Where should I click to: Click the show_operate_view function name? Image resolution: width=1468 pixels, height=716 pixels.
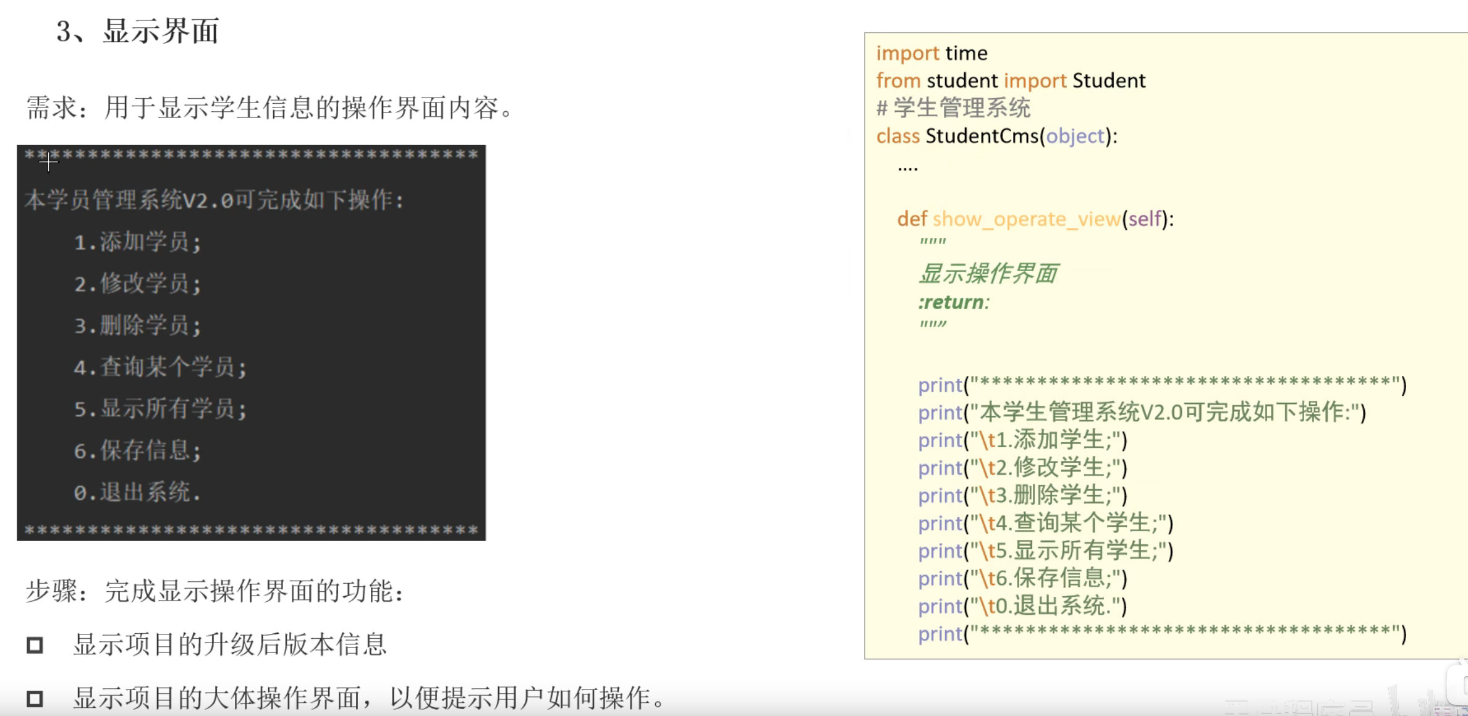pyautogui.click(x=1026, y=219)
